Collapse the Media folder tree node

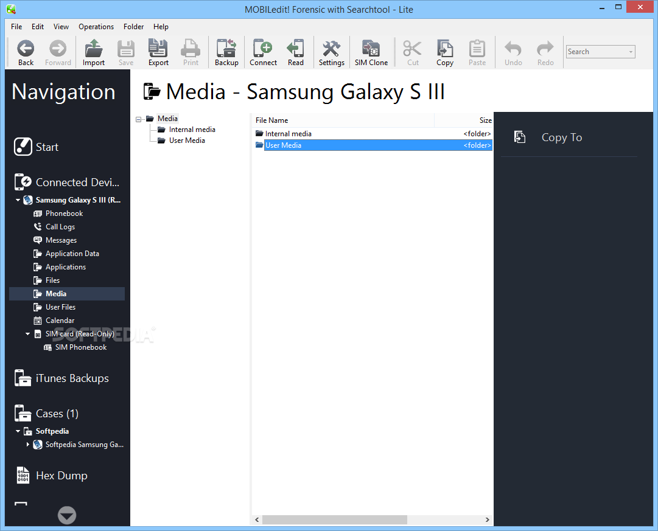coord(139,119)
